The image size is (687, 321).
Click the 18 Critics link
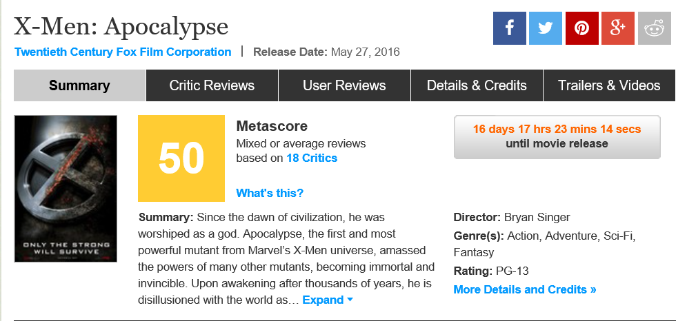pos(312,158)
